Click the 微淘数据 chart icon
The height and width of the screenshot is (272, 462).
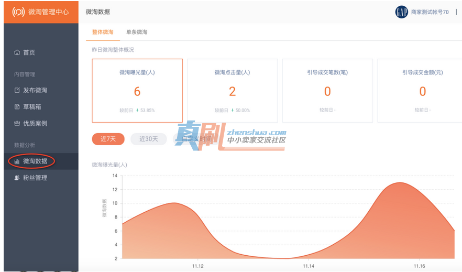click(17, 161)
